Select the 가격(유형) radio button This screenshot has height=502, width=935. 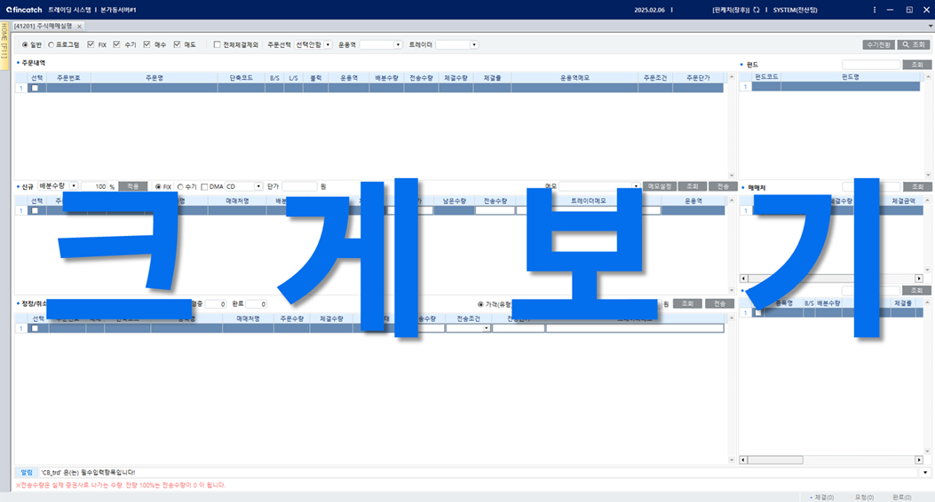coord(480,304)
